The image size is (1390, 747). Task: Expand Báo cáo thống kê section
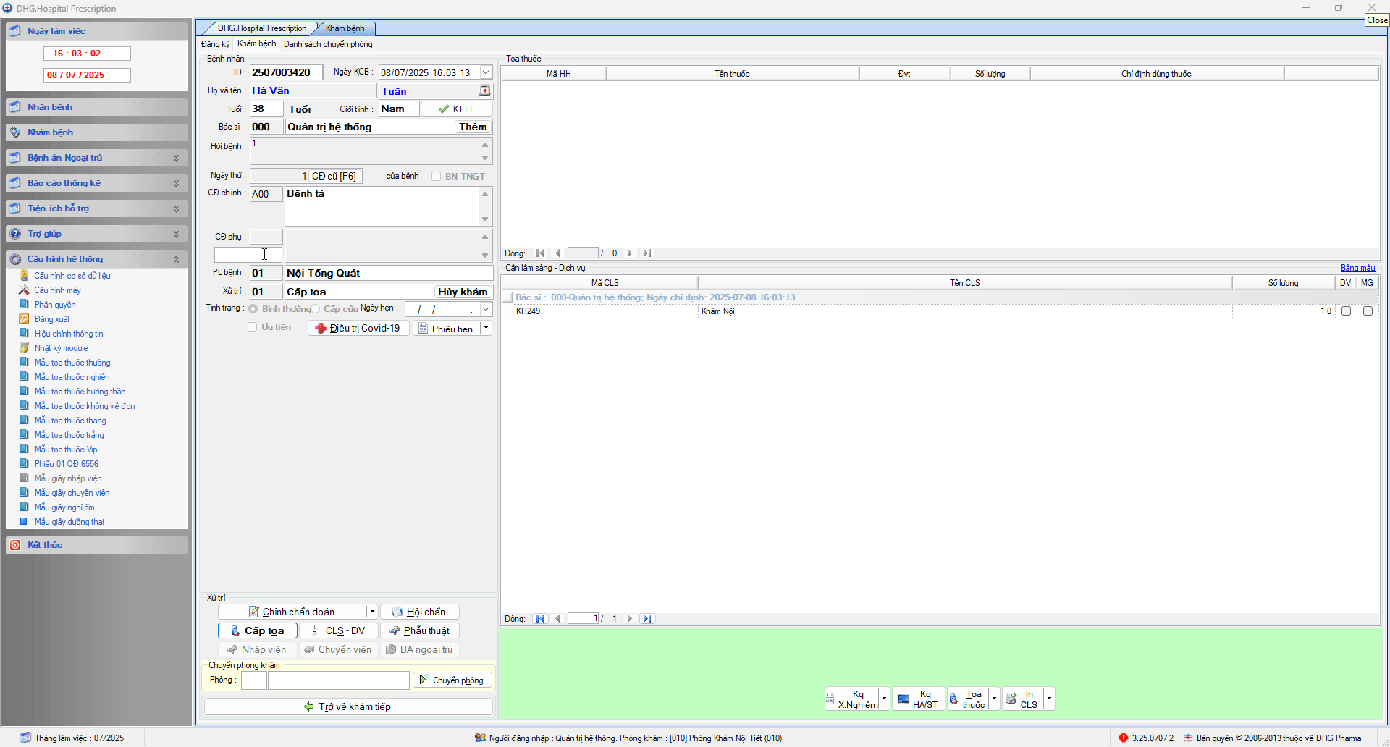(x=176, y=183)
